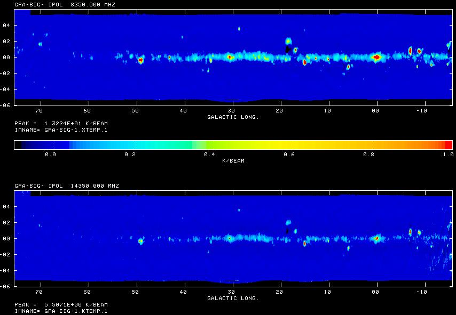Click the 8350.000 MHZ map title
Viewport: 456px width, 315px height.
click(x=65, y=5)
